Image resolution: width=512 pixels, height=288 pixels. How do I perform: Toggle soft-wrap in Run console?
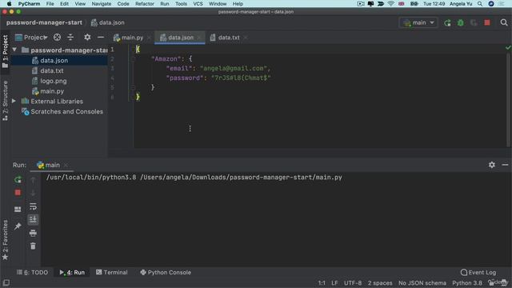tap(33, 206)
